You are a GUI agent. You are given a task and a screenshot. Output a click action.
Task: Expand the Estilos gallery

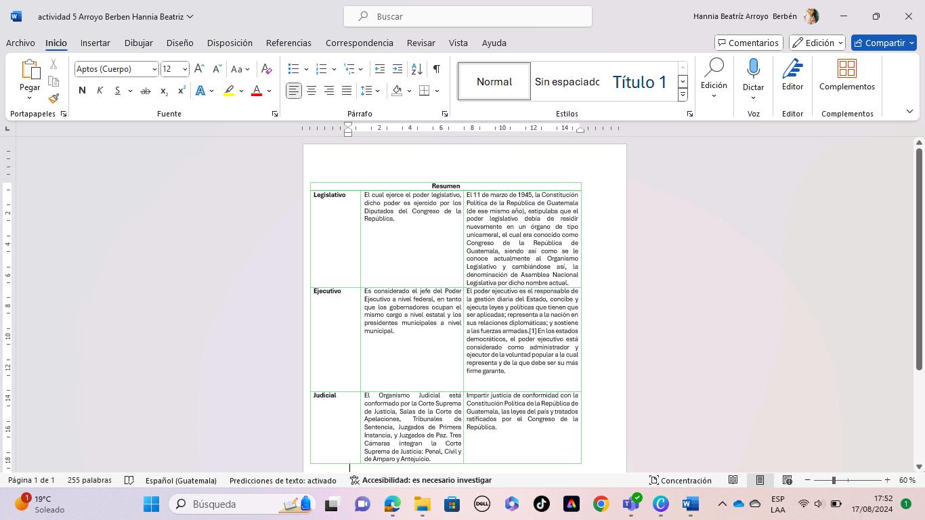[683, 95]
